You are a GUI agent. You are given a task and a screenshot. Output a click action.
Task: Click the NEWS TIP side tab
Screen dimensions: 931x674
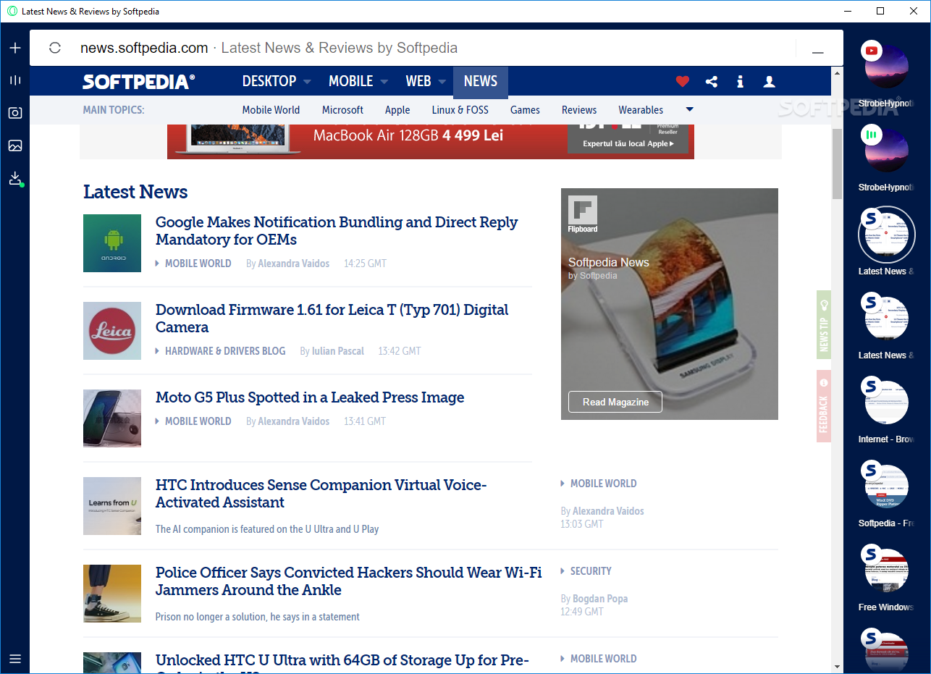(x=824, y=325)
